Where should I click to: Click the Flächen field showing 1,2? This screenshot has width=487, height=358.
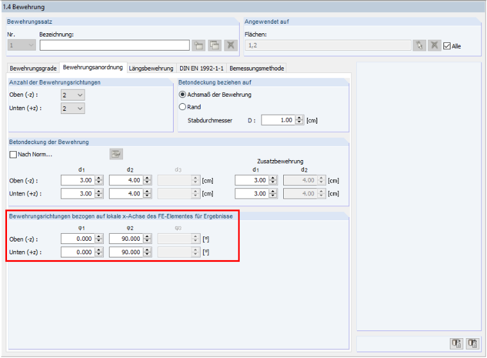(x=328, y=45)
